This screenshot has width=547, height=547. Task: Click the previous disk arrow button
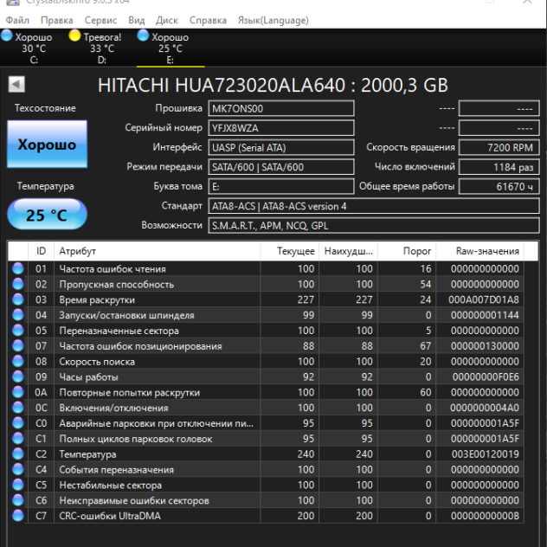click(x=16, y=84)
